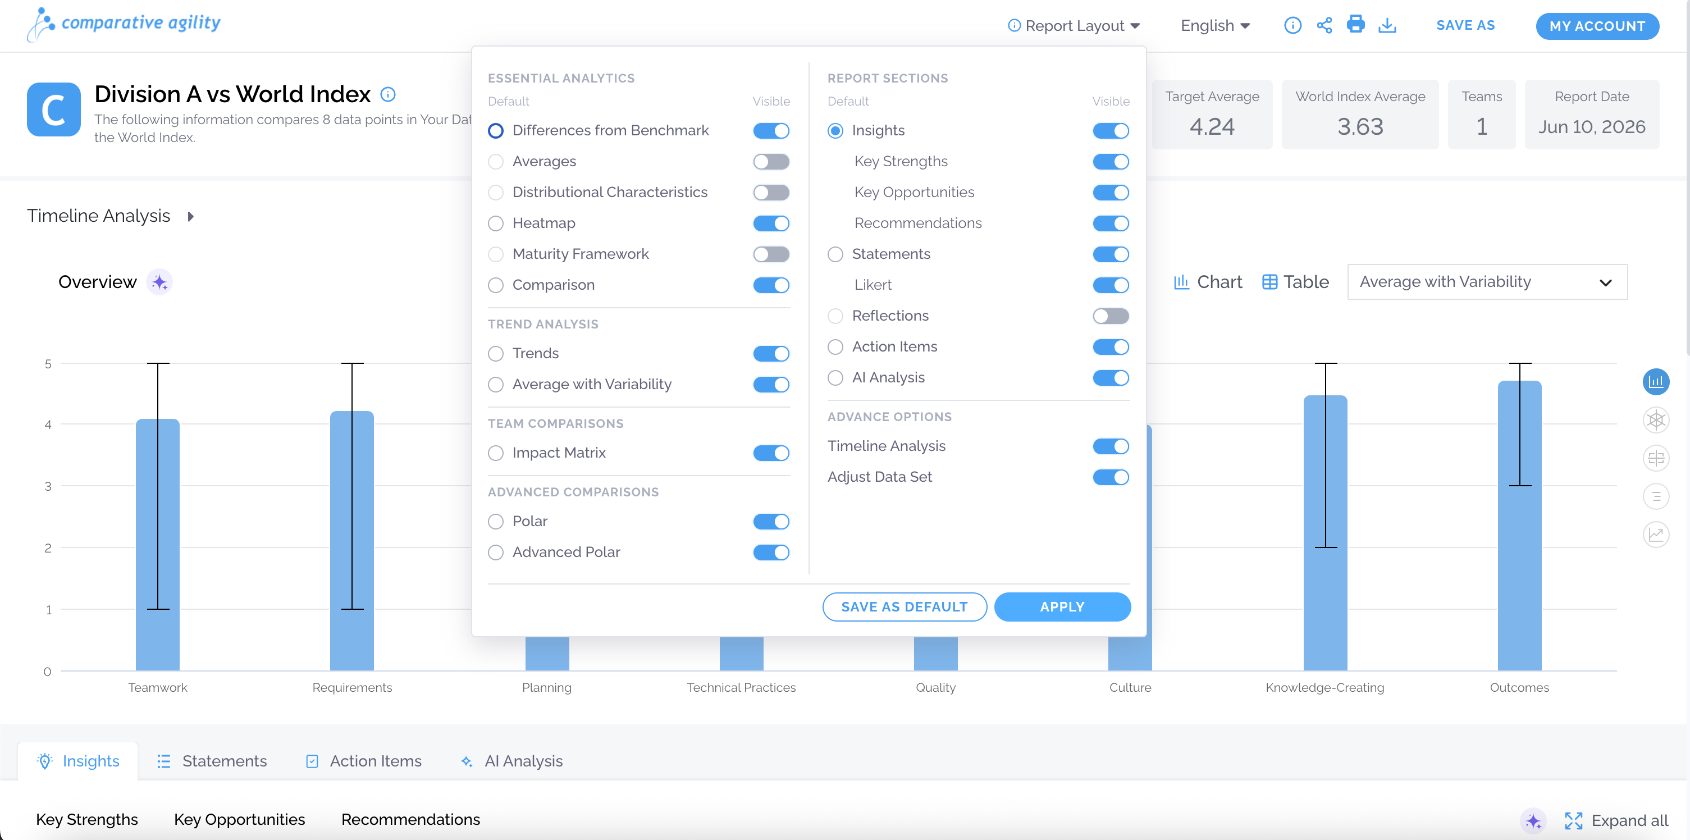Choose Action Items as default section
Viewport: 1690px width, 840px height.
coord(835,346)
